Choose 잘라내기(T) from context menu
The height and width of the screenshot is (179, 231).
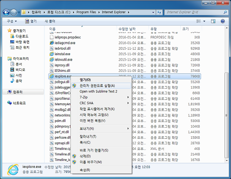(101, 136)
